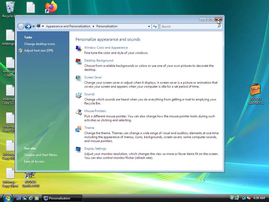Open Ease of Access link
269x202 pixels.
pyautogui.click(x=34, y=161)
